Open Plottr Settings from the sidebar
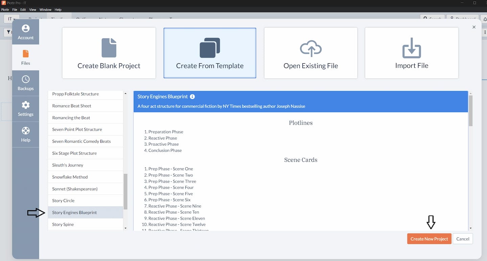Viewport: 487px width, 261px height. coord(25,108)
